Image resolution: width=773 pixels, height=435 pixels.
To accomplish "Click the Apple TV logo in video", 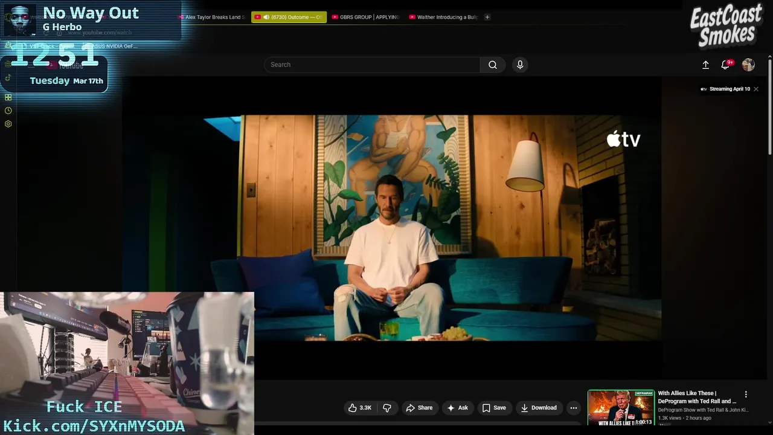I will tap(623, 140).
